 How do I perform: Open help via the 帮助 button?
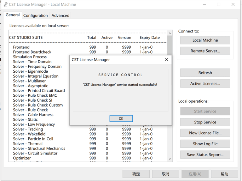(224, 174)
